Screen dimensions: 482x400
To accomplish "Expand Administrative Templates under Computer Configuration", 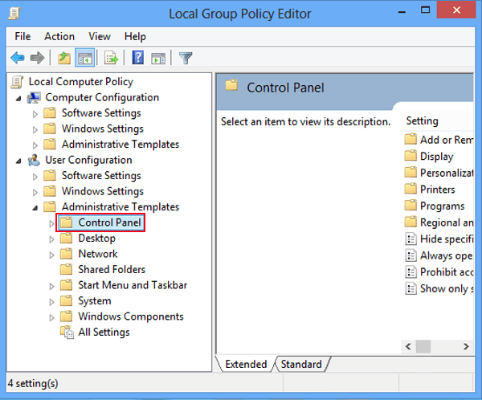I will tap(35, 145).
